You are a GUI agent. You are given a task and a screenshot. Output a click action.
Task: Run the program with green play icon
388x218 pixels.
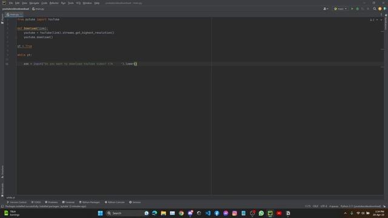(x=352, y=9)
